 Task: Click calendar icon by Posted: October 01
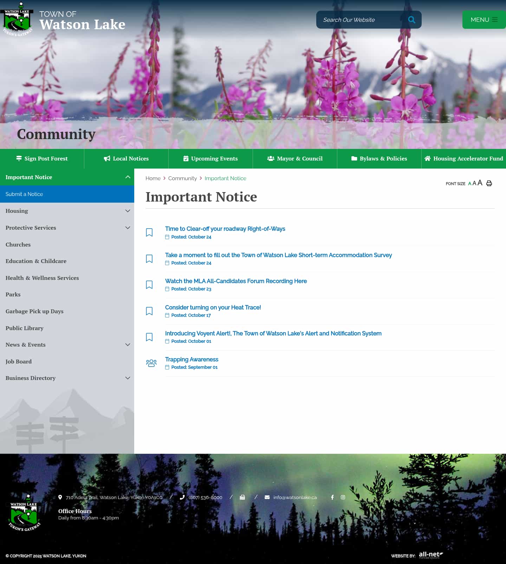[167, 341]
